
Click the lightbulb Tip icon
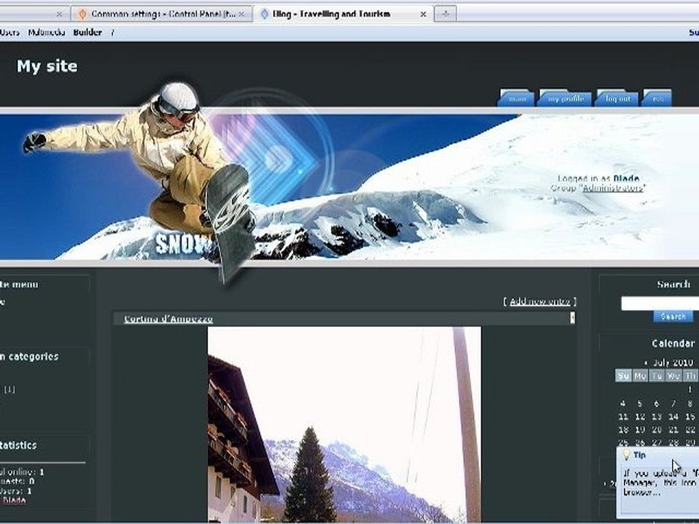[626, 454]
